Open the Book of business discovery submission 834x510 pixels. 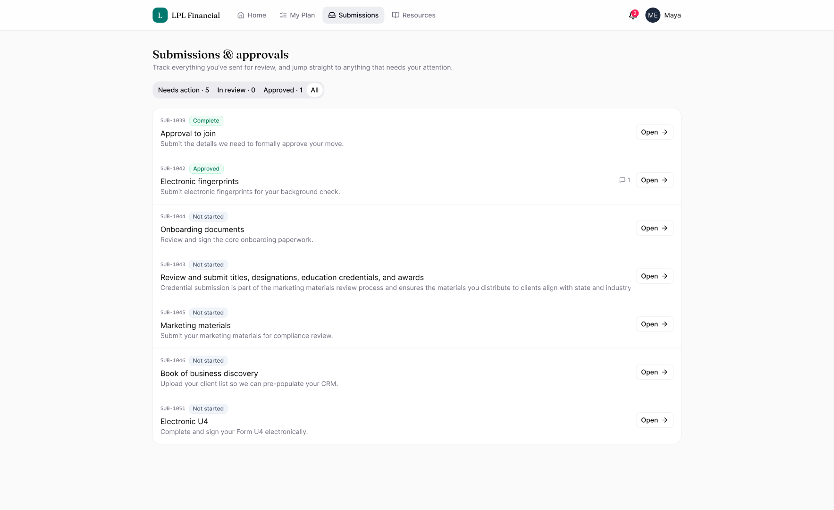click(x=654, y=372)
